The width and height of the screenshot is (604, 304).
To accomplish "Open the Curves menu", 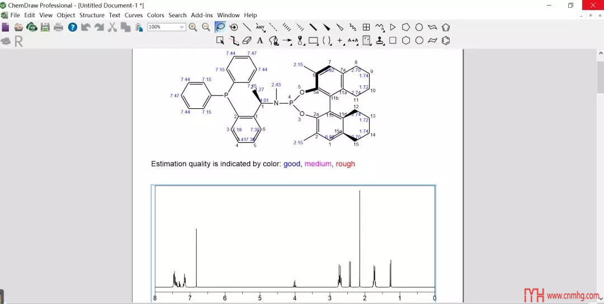I will pos(134,15).
